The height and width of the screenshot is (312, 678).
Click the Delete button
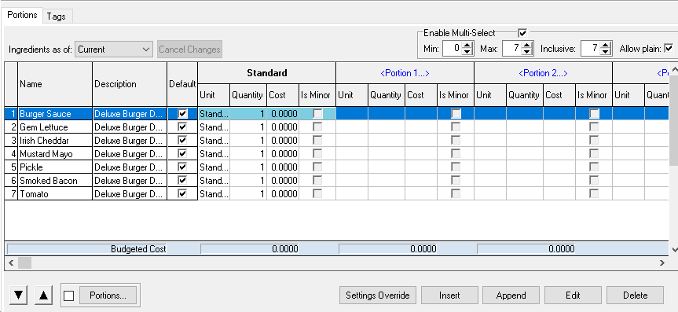[x=636, y=295]
